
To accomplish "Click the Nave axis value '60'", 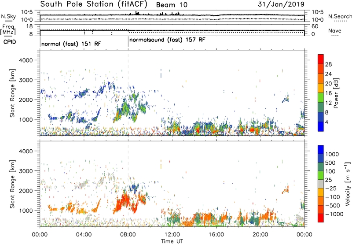I will (x=315, y=26).
